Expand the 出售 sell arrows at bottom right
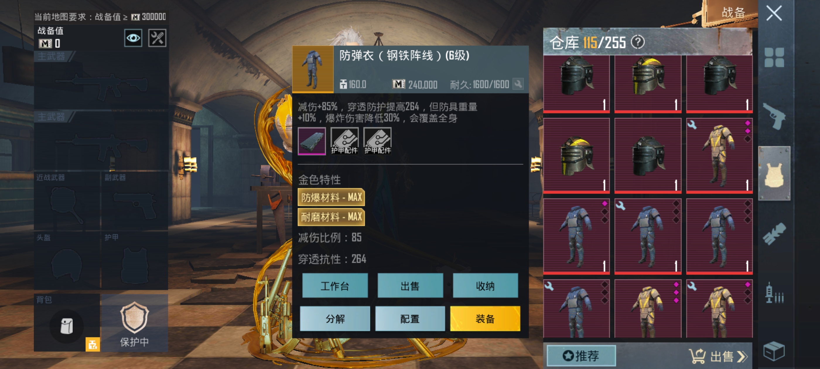The width and height of the screenshot is (820, 369). tap(718, 356)
